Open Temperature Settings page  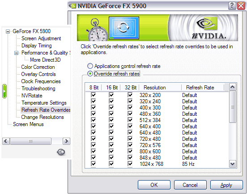click(44, 103)
